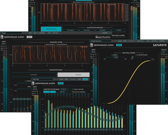Go to next preset in Punctuate window
This screenshot has height=135, width=168.
point(26,33)
